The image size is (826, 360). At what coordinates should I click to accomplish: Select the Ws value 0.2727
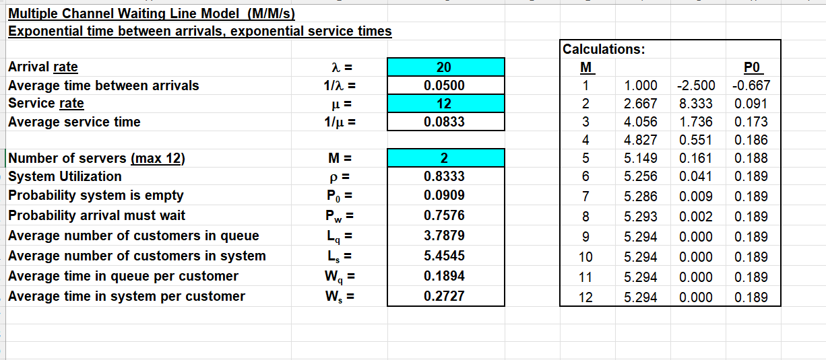(x=445, y=296)
